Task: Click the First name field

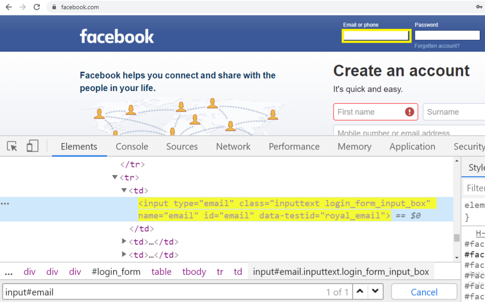Action: pos(376,112)
